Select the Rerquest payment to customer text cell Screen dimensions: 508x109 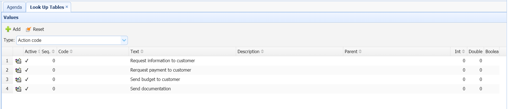(x=161, y=70)
